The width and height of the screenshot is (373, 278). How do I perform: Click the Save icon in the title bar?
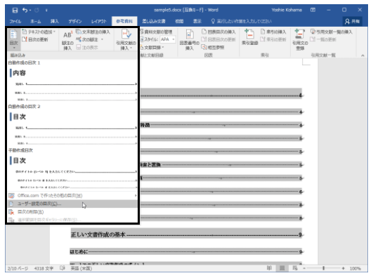[x=15, y=10]
